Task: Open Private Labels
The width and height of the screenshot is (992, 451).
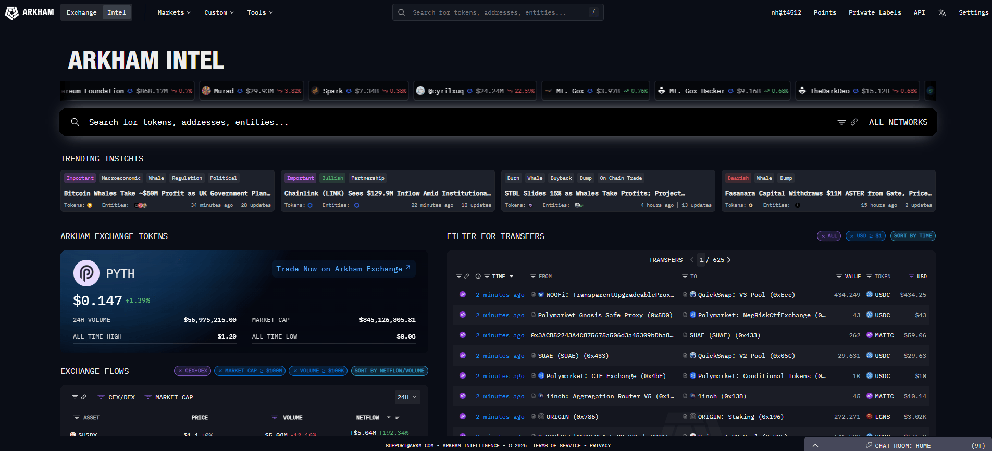Action: point(875,12)
